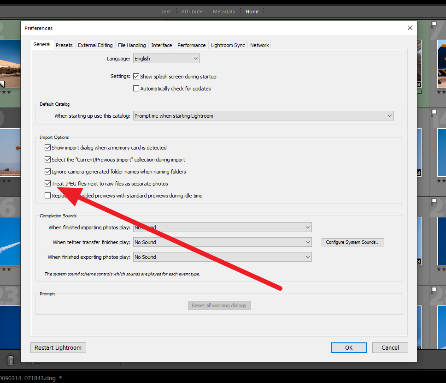Click the badge icon on the middle-right photo
Screen dimensions: 446x383
point(418,172)
